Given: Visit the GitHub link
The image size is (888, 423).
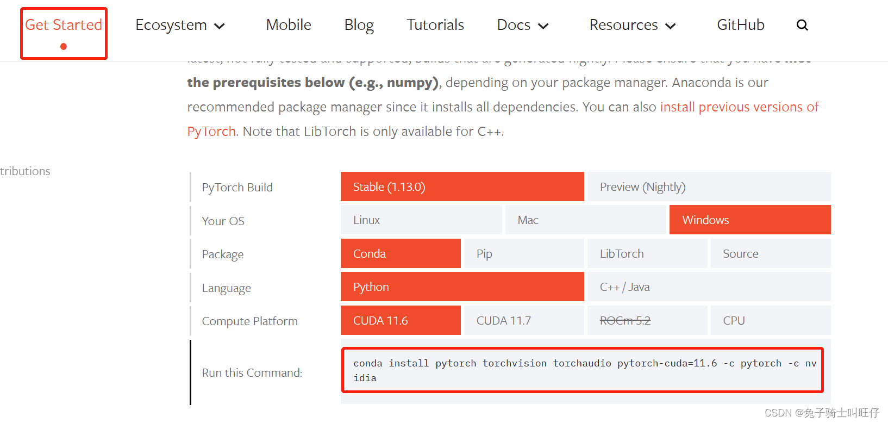Looking at the screenshot, I should pyautogui.click(x=741, y=25).
